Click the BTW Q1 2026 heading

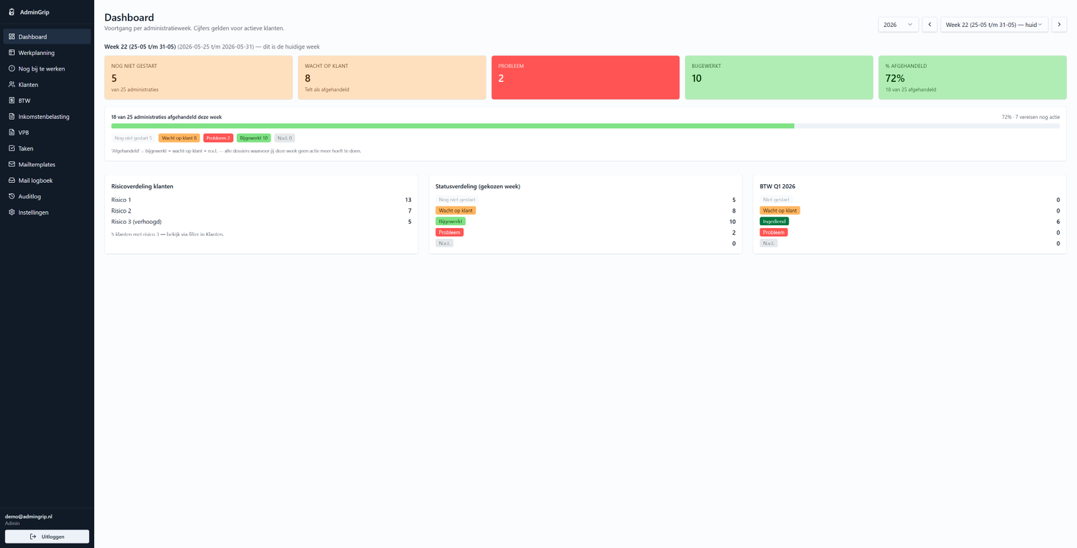[777, 186]
